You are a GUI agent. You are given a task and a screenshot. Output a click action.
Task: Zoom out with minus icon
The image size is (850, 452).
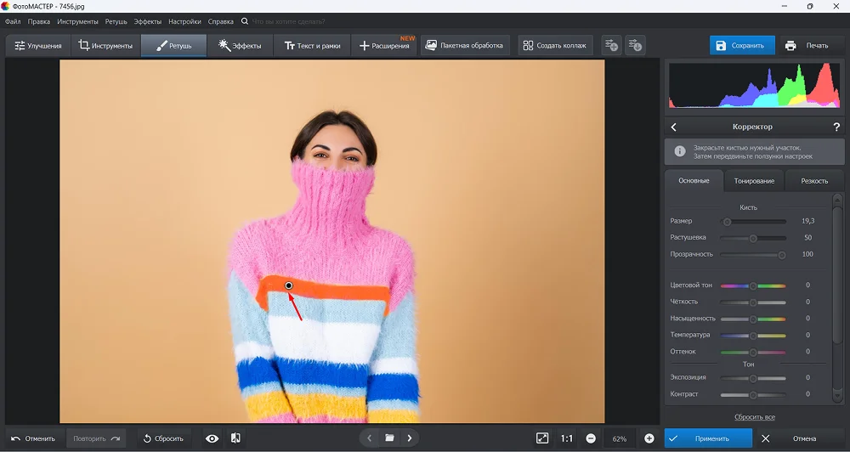[591, 438]
